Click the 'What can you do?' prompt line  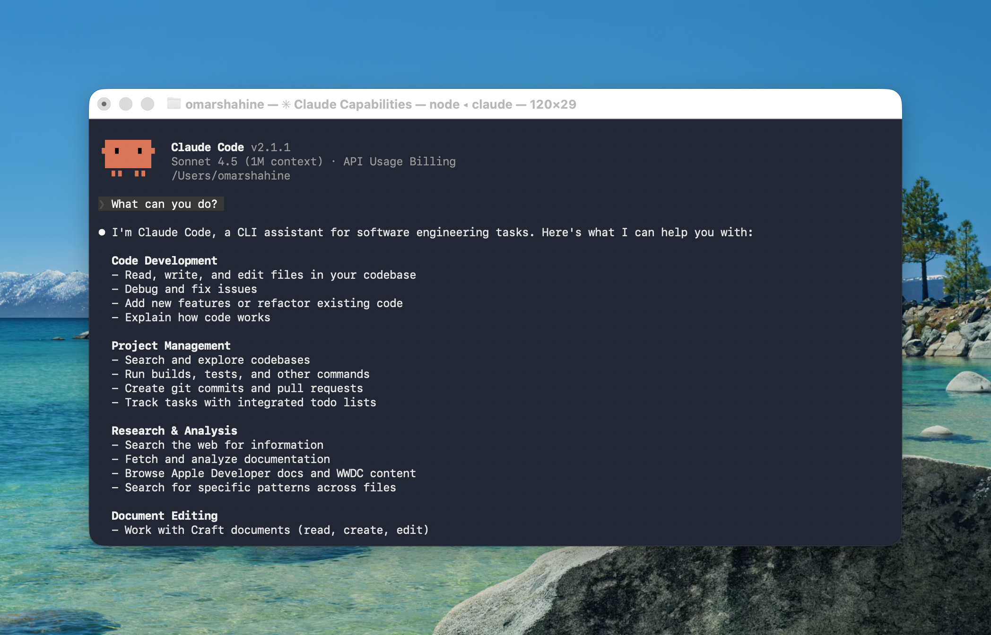click(164, 204)
